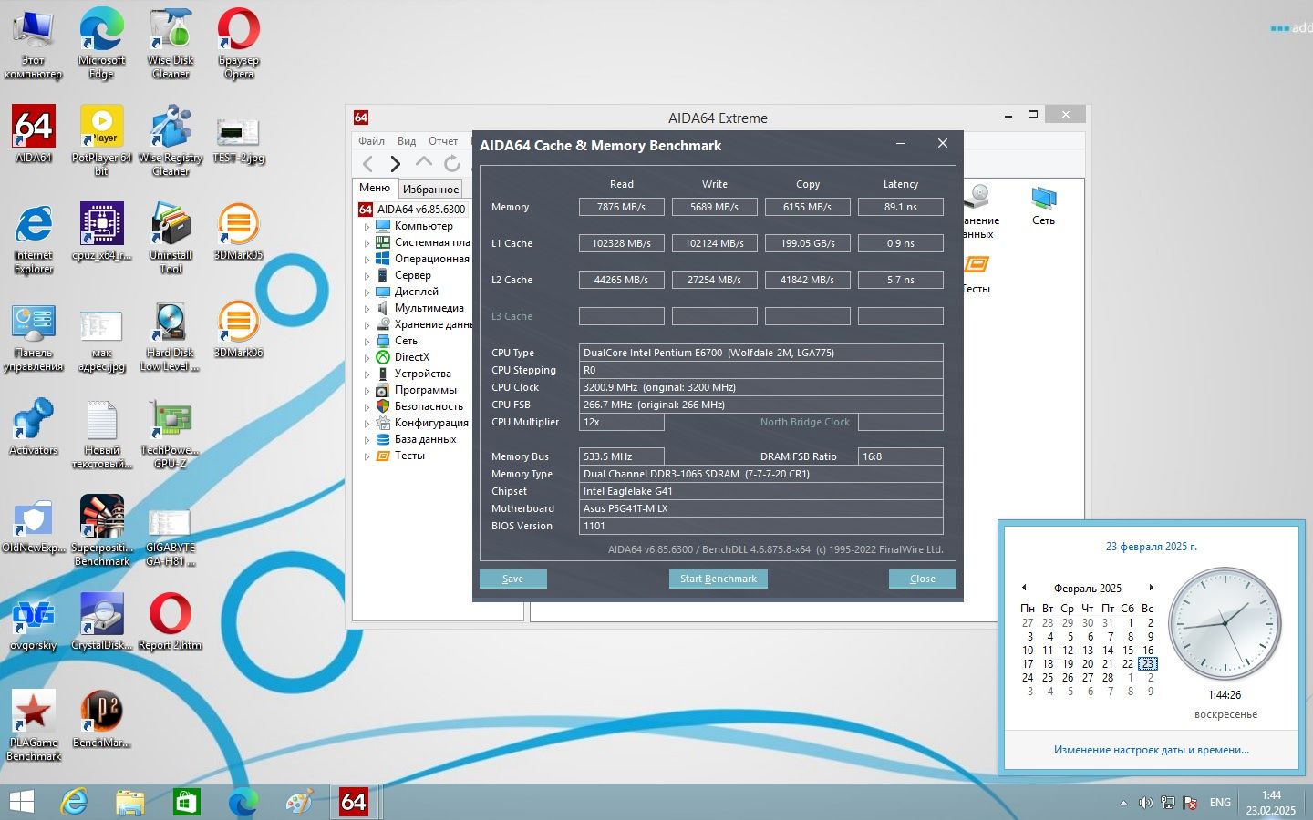Open the Файл menu

[x=371, y=141]
